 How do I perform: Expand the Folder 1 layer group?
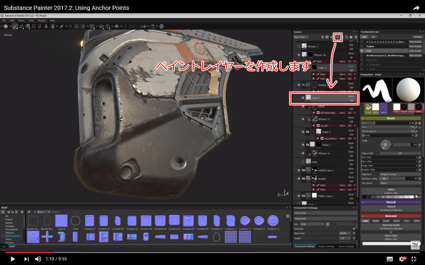[307, 145]
